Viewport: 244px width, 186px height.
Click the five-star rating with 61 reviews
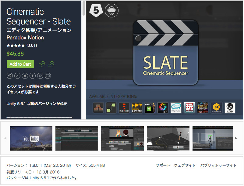click(x=22, y=46)
